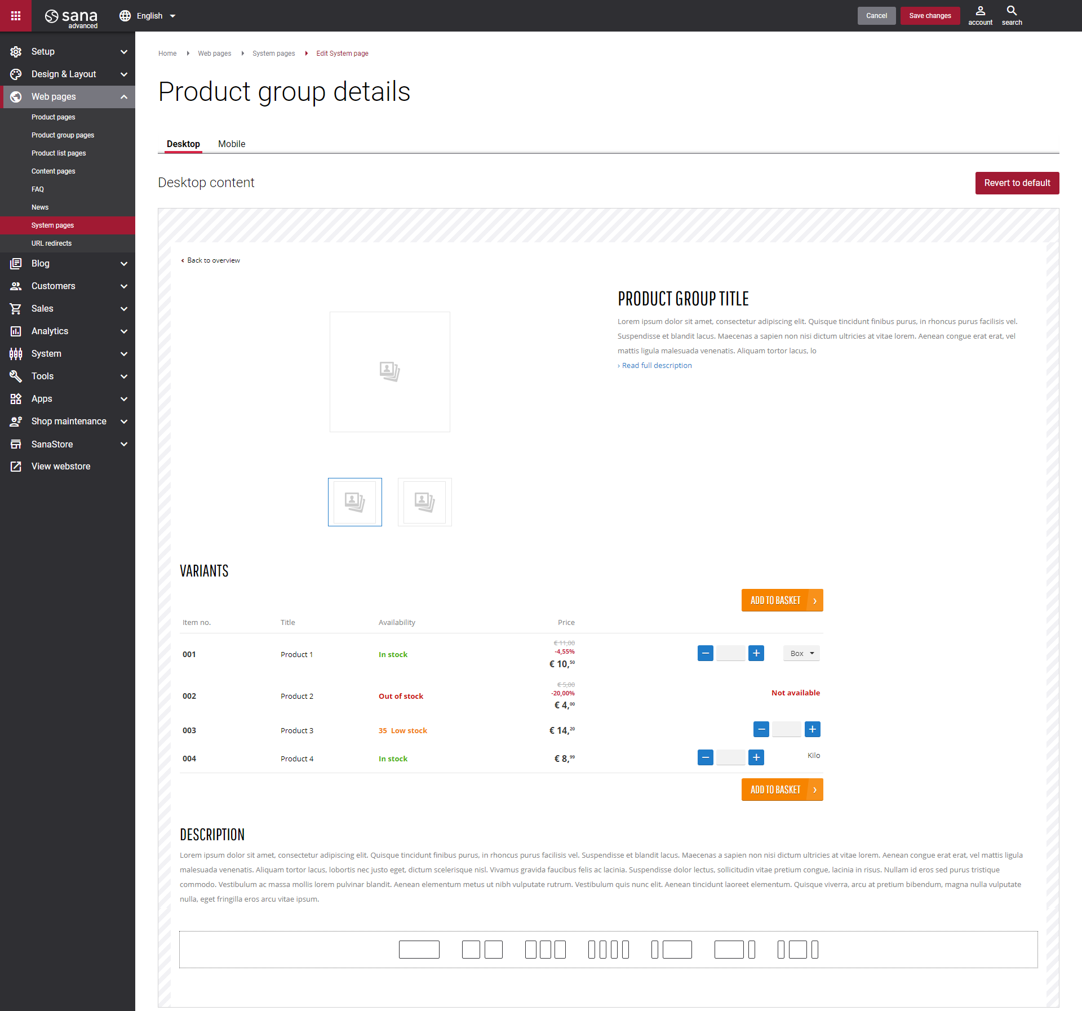Open the Box unit dropdown for Product 1

[x=801, y=653]
